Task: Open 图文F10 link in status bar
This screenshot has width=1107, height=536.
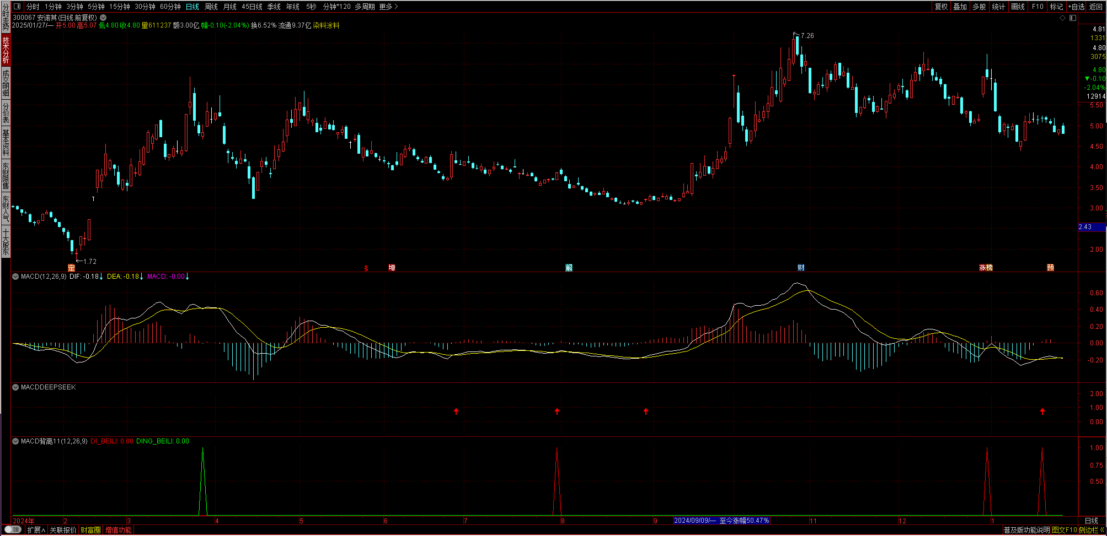Action: 1065,530
